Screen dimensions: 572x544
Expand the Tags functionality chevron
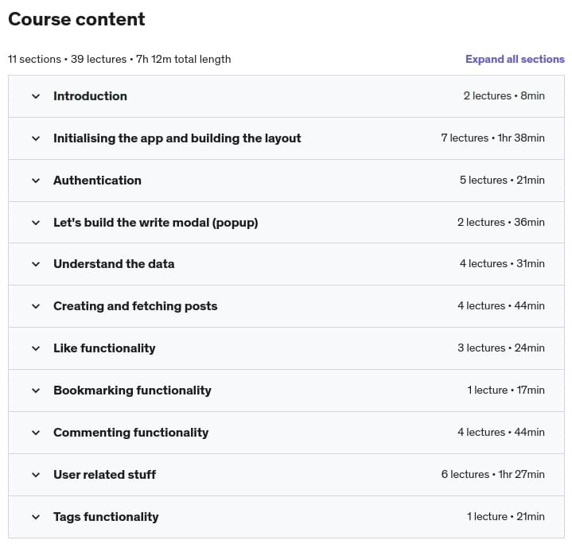coord(36,517)
